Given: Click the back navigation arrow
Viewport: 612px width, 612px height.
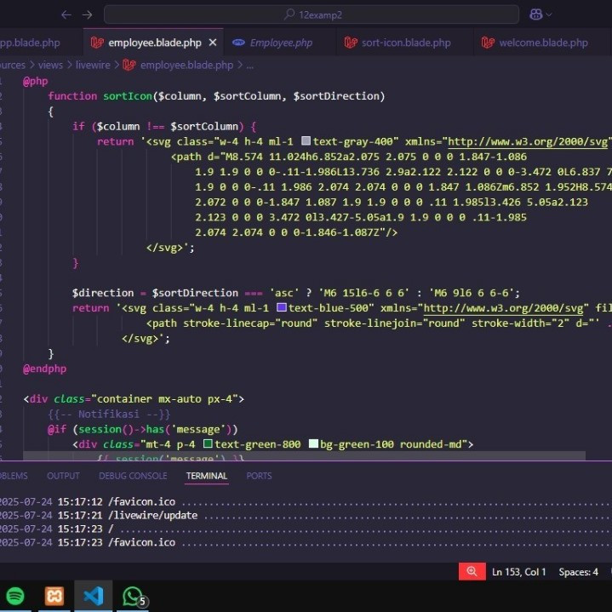Looking at the screenshot, I should coord(66,14).
